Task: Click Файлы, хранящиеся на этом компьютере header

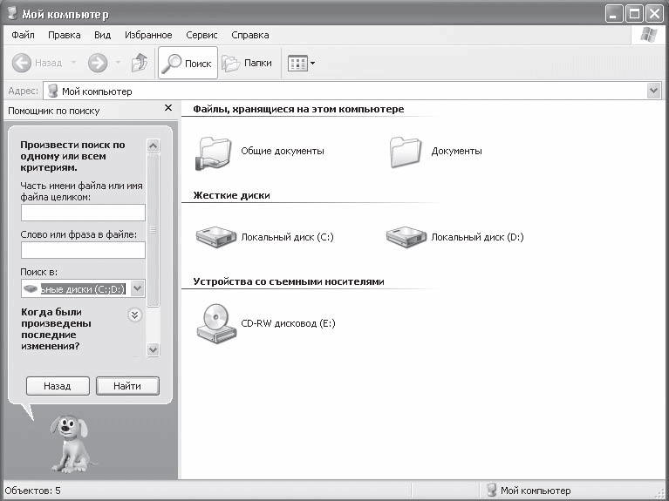Action: [x=298, y=109]
